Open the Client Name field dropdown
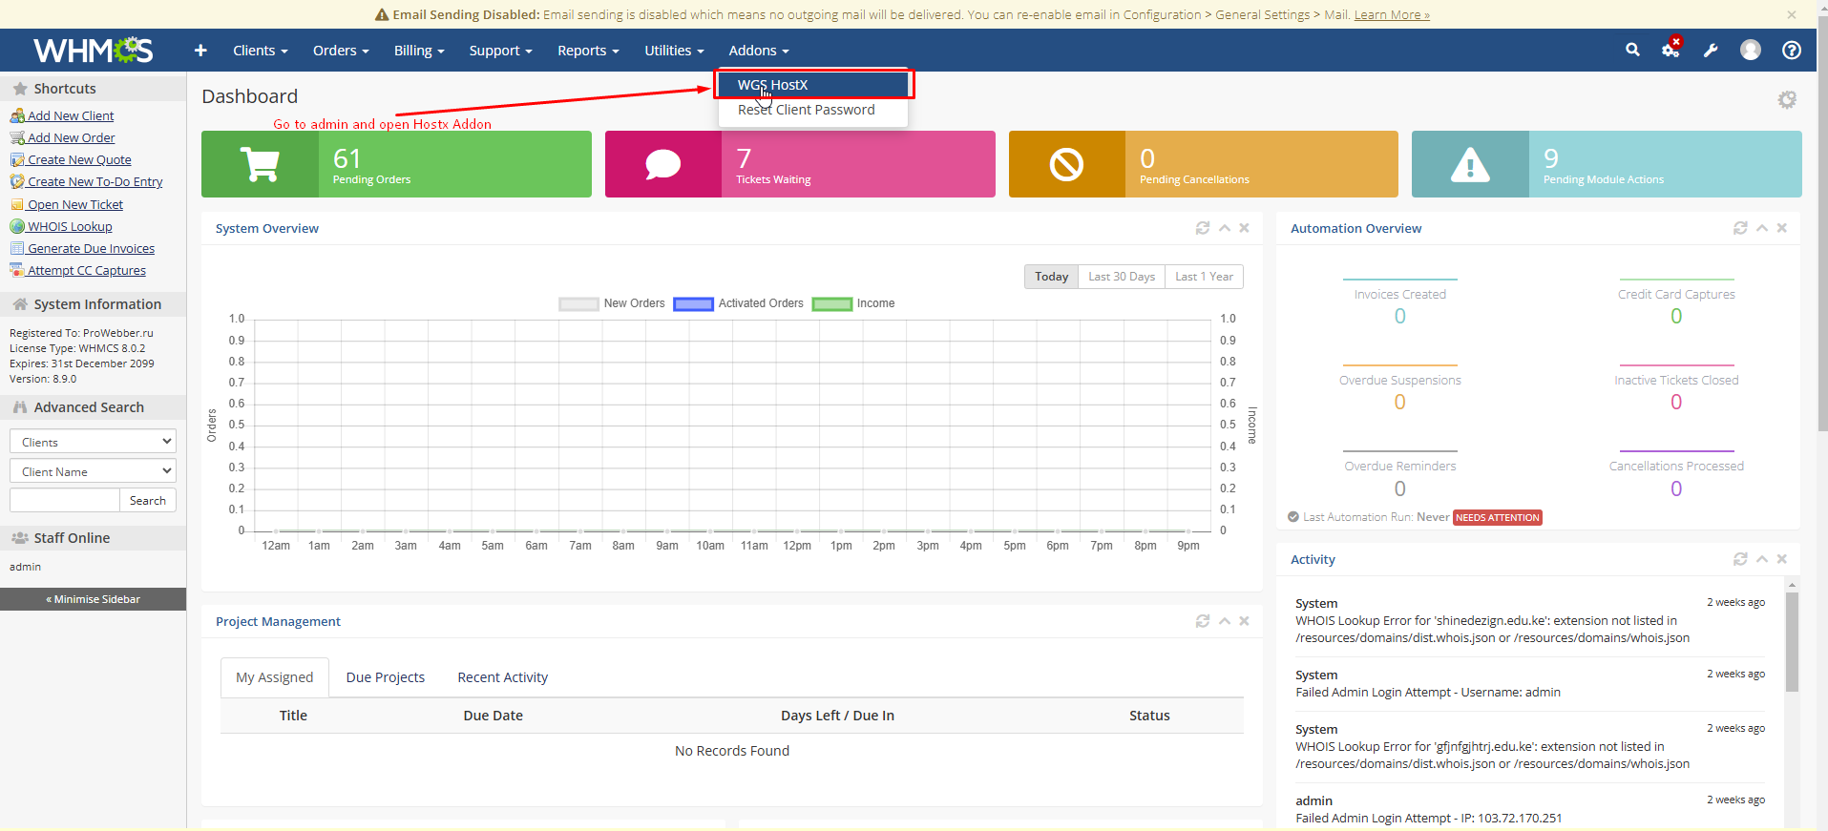 93,471
